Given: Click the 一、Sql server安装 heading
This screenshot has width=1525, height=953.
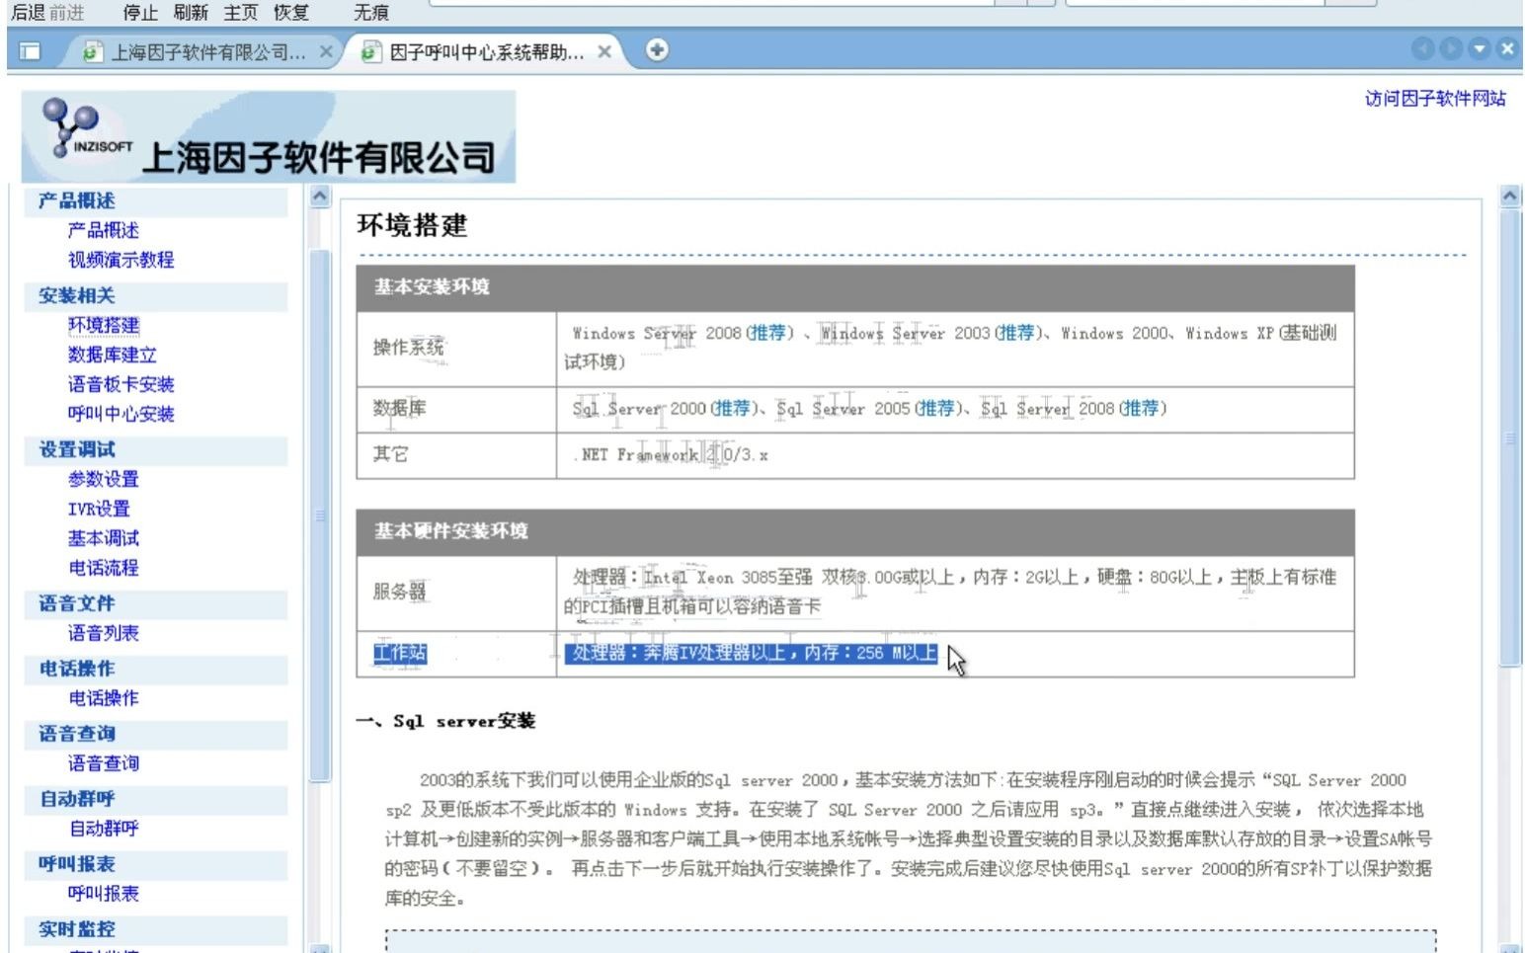Looking at the screenshot, I should point(445,721).
